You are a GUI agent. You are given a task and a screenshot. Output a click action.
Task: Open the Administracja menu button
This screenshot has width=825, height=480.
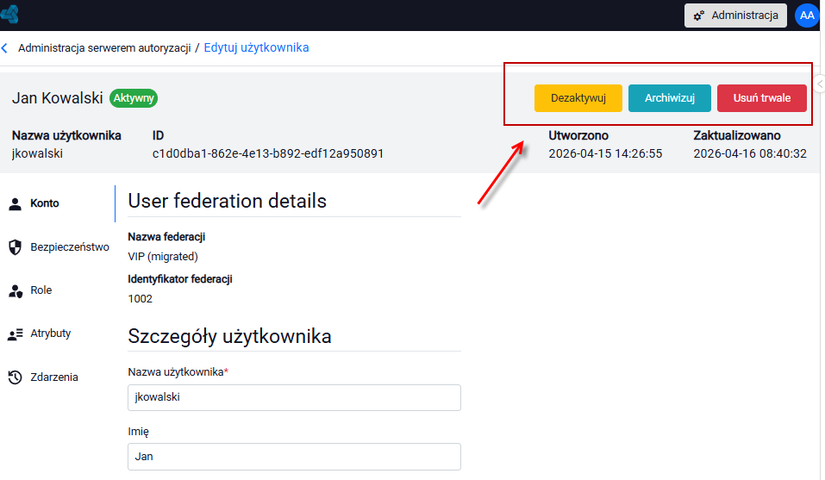click(735, 16)
